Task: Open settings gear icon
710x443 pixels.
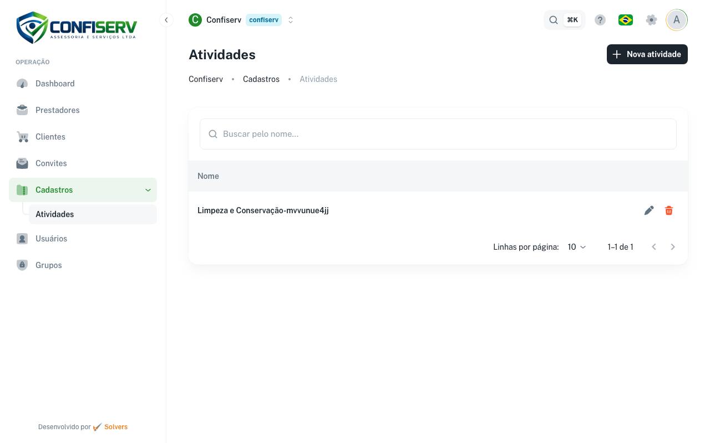Action: (x=652, y=20)
